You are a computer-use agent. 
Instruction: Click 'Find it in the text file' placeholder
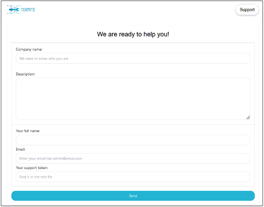point(36,177)
